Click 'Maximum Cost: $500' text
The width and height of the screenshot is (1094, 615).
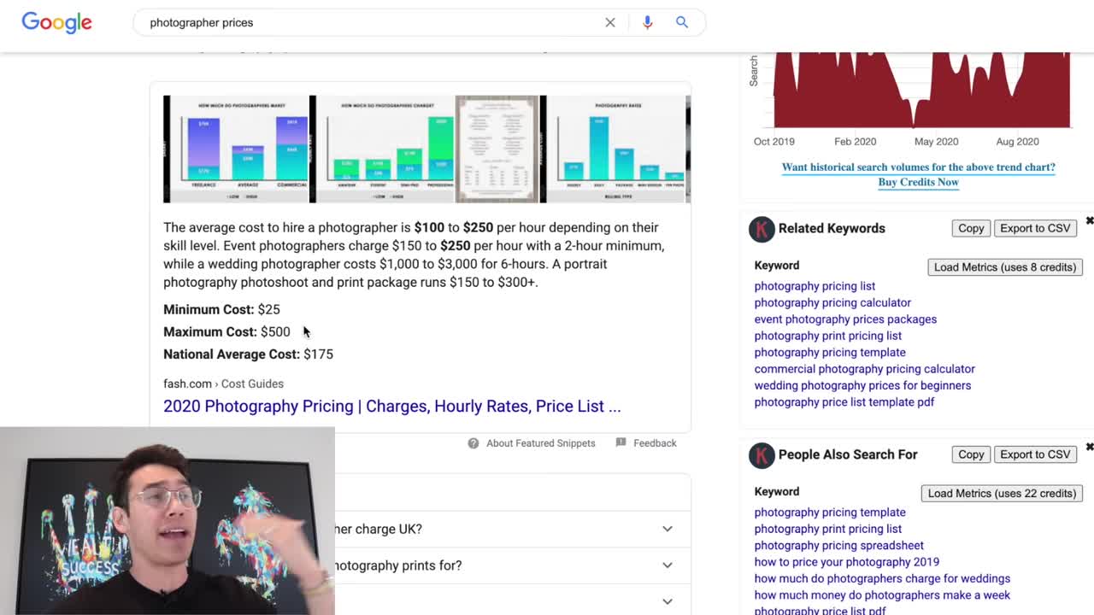[226, 331]
